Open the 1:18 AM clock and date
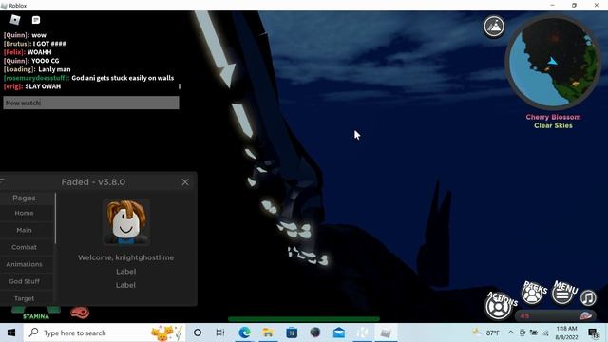 [x=566, y=332]
